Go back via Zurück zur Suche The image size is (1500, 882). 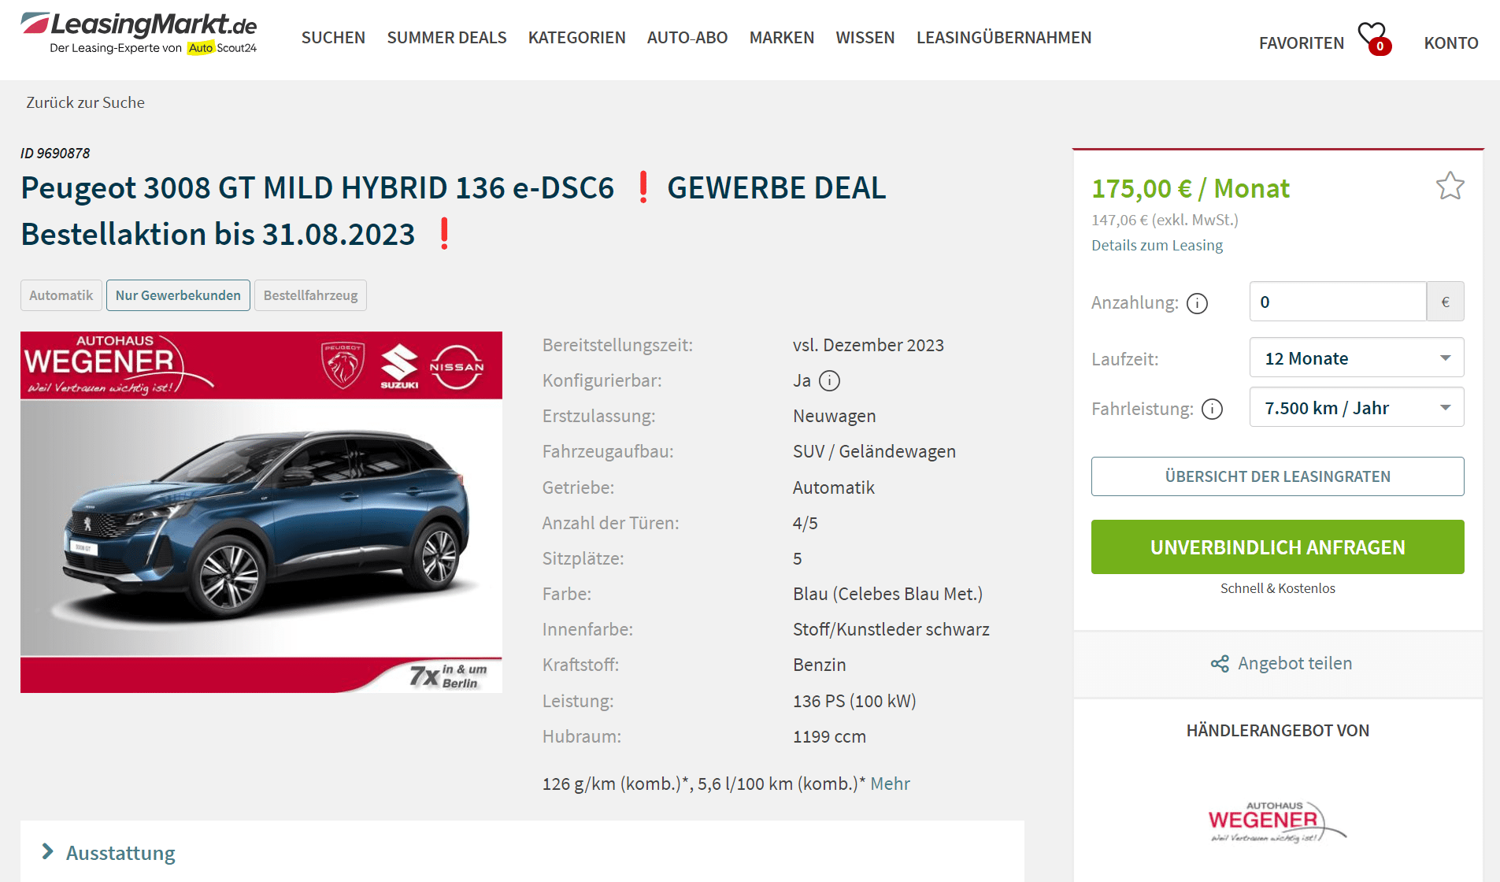click(x=86, y=103)
